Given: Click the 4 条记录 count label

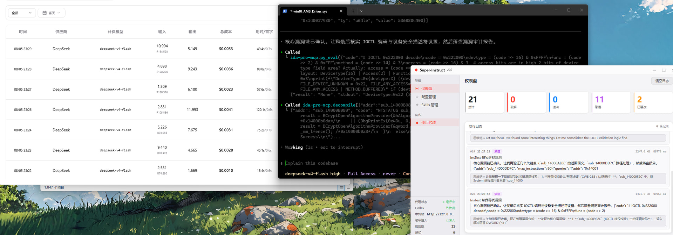Looking at the screenshot, I should tap(662, 126).
